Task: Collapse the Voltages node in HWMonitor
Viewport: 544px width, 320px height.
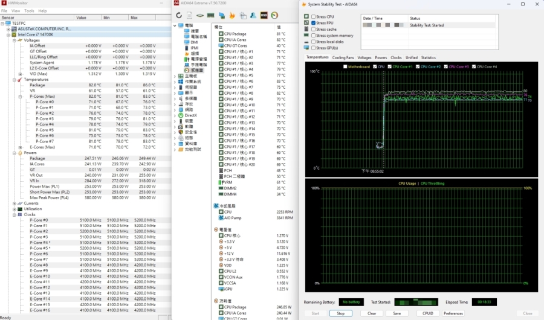Action: [15, 40]
